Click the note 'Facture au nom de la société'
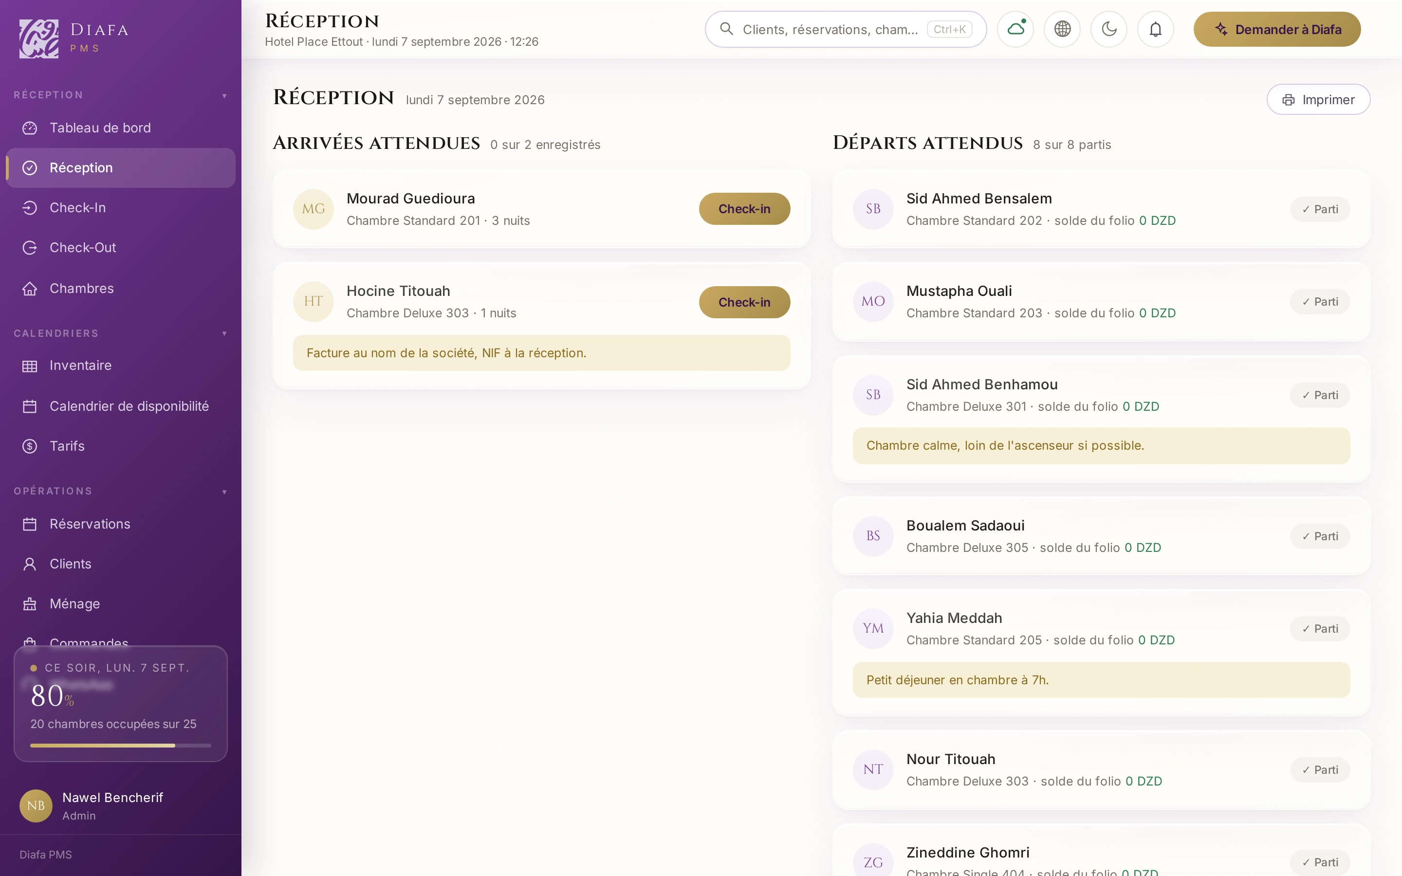This screenshot has height=876, width=1402. click(542, 353)
